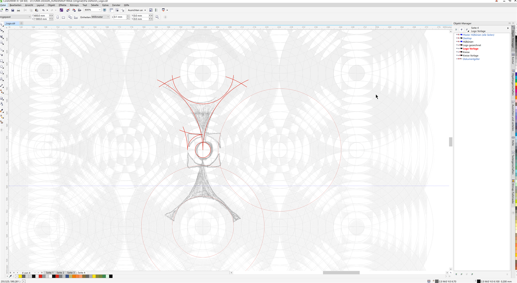Select the Master Hilfslinien (alle Seiten) layer

coord(478,35)
